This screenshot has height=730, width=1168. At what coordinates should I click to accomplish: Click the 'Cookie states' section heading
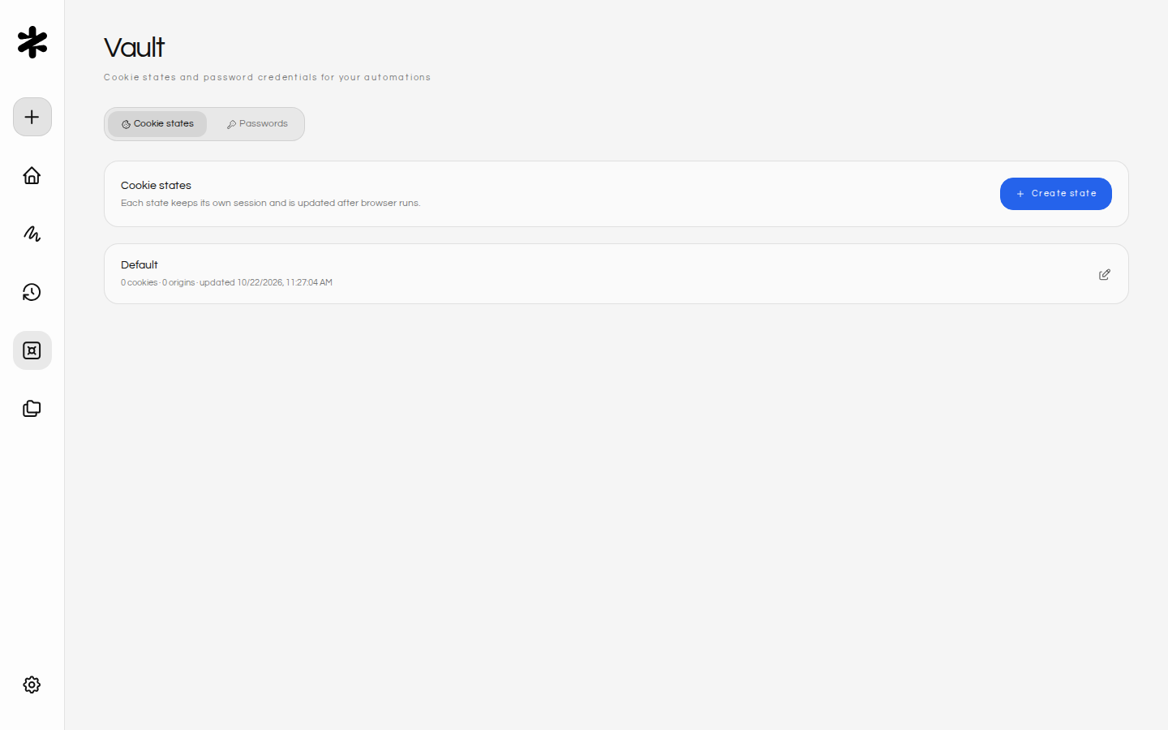156,186
